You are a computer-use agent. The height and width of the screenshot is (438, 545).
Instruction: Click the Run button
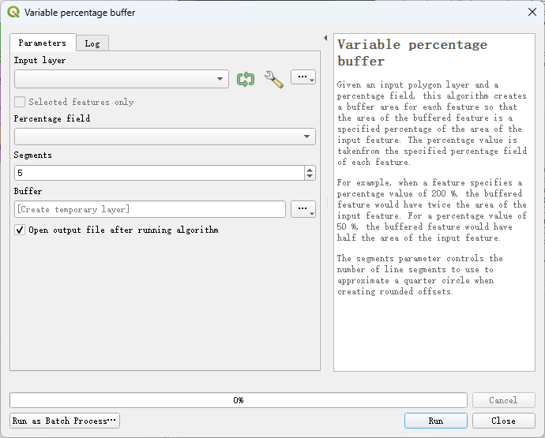pyautogui.click(x=436, y=421)
